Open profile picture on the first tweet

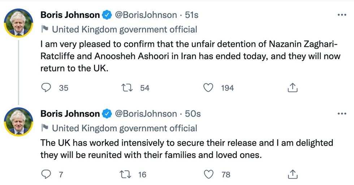18,22
